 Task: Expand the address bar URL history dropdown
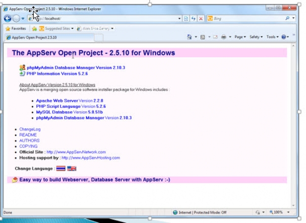click(x=179, y=19)
